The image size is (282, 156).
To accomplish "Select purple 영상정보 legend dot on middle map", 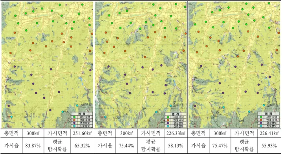I will [x=168, y=123].
